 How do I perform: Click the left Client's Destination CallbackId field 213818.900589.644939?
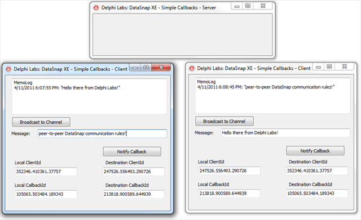(x=134, y=194)
